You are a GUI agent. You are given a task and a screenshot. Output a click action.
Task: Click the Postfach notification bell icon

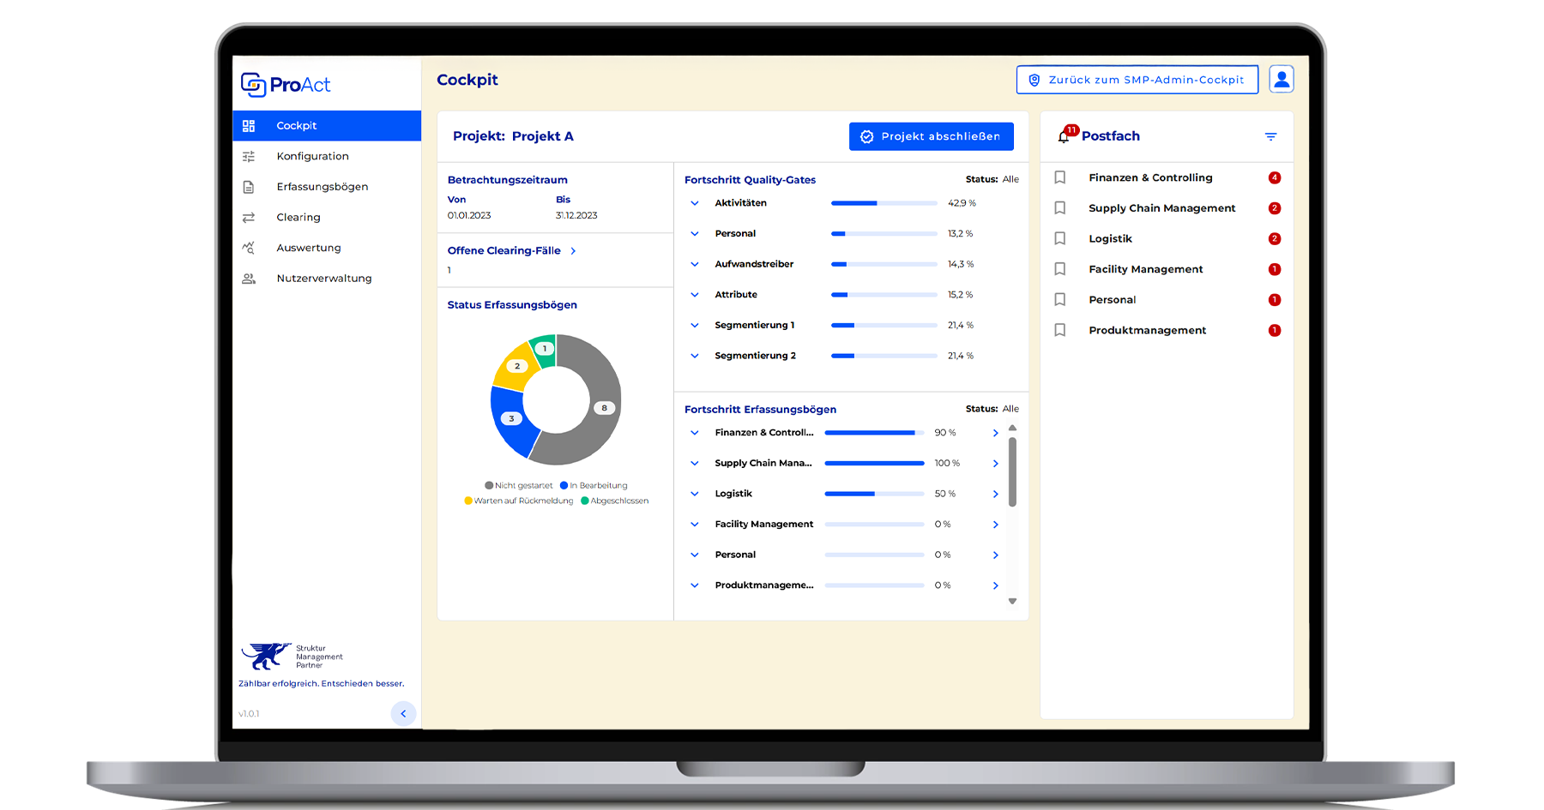[1065, 136]
